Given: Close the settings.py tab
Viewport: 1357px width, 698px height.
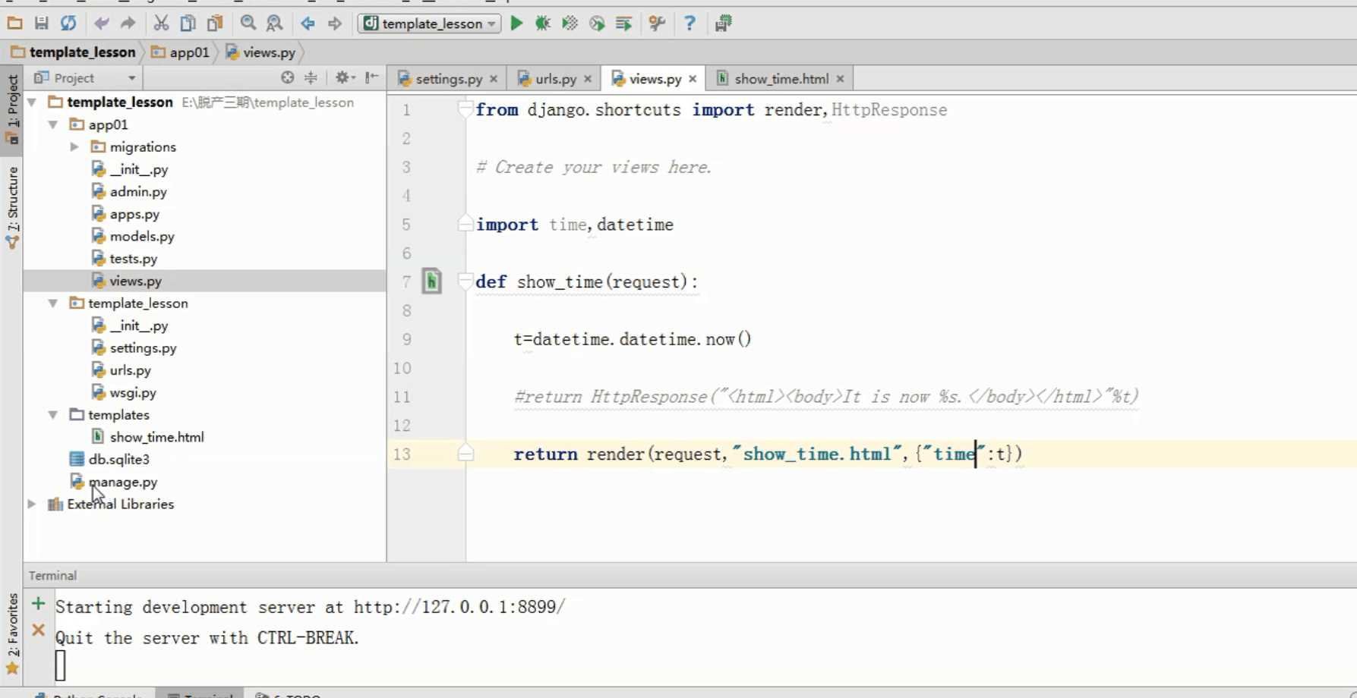Looking at the screenshot, I should (x=494, y=79).
